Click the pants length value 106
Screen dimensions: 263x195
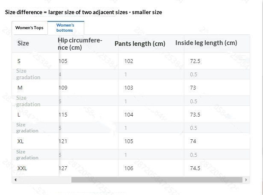[128, 168]
